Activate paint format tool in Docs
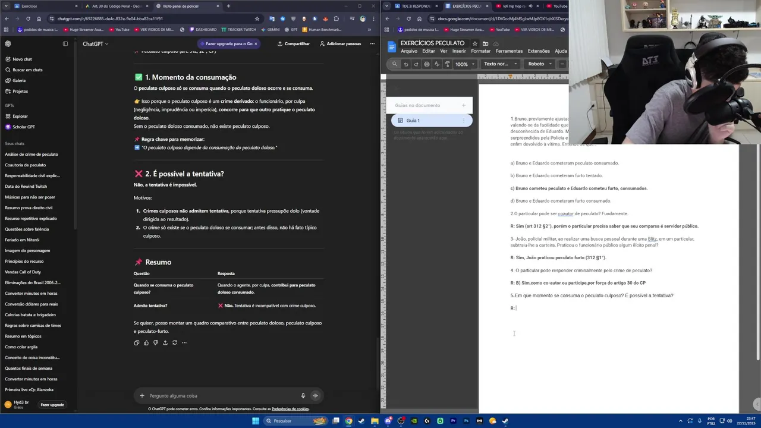761x428 pixels. pos(447,64)
